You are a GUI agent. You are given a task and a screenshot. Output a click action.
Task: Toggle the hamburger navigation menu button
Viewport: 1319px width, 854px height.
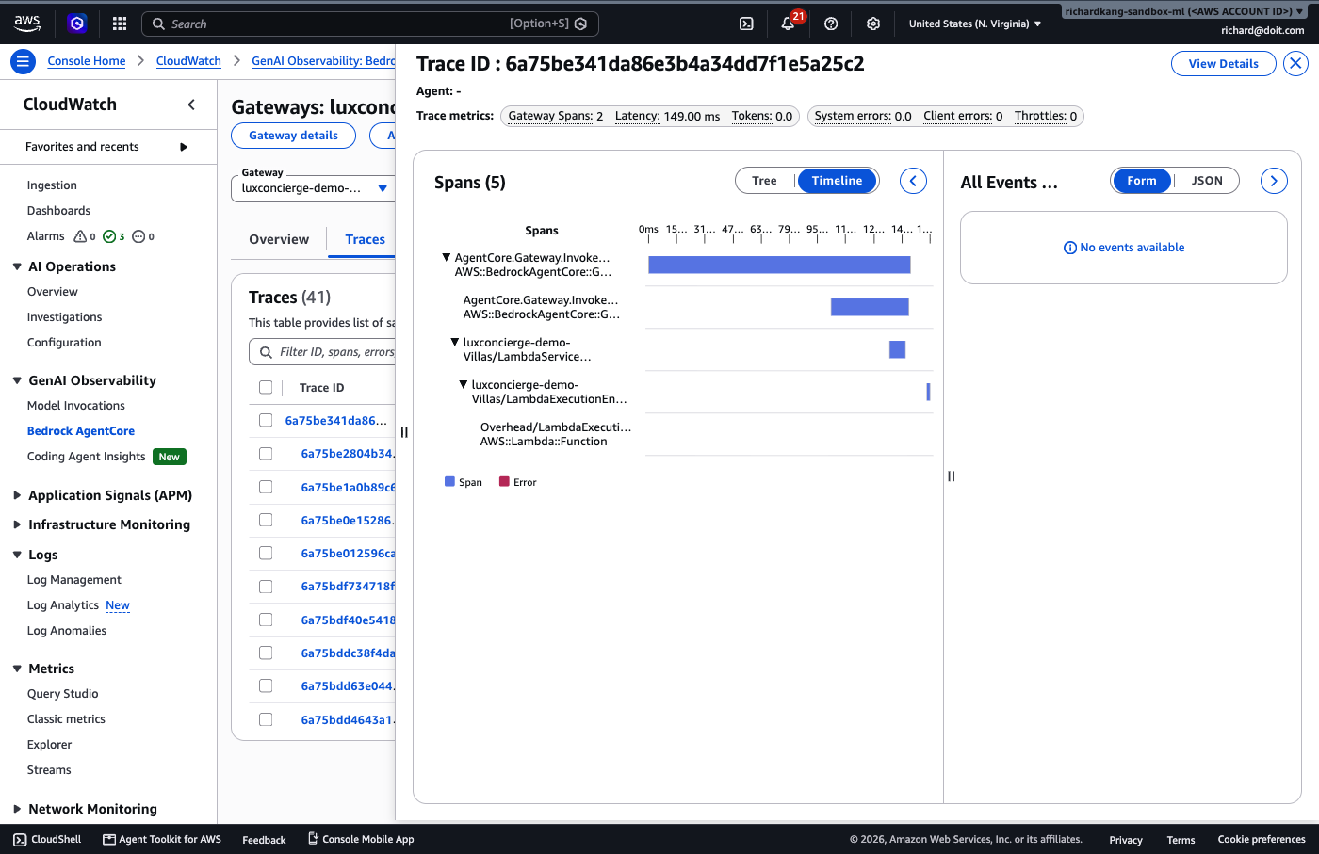coord(23,61)
